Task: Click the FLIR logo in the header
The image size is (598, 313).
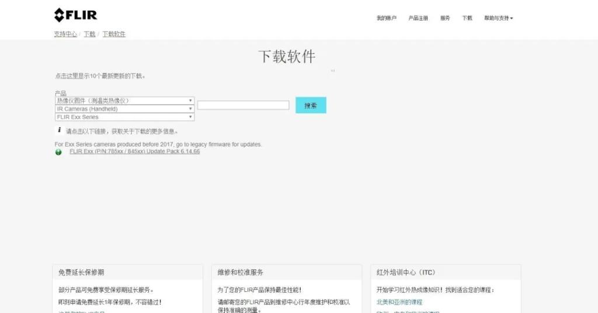Action: click(75, 15)
